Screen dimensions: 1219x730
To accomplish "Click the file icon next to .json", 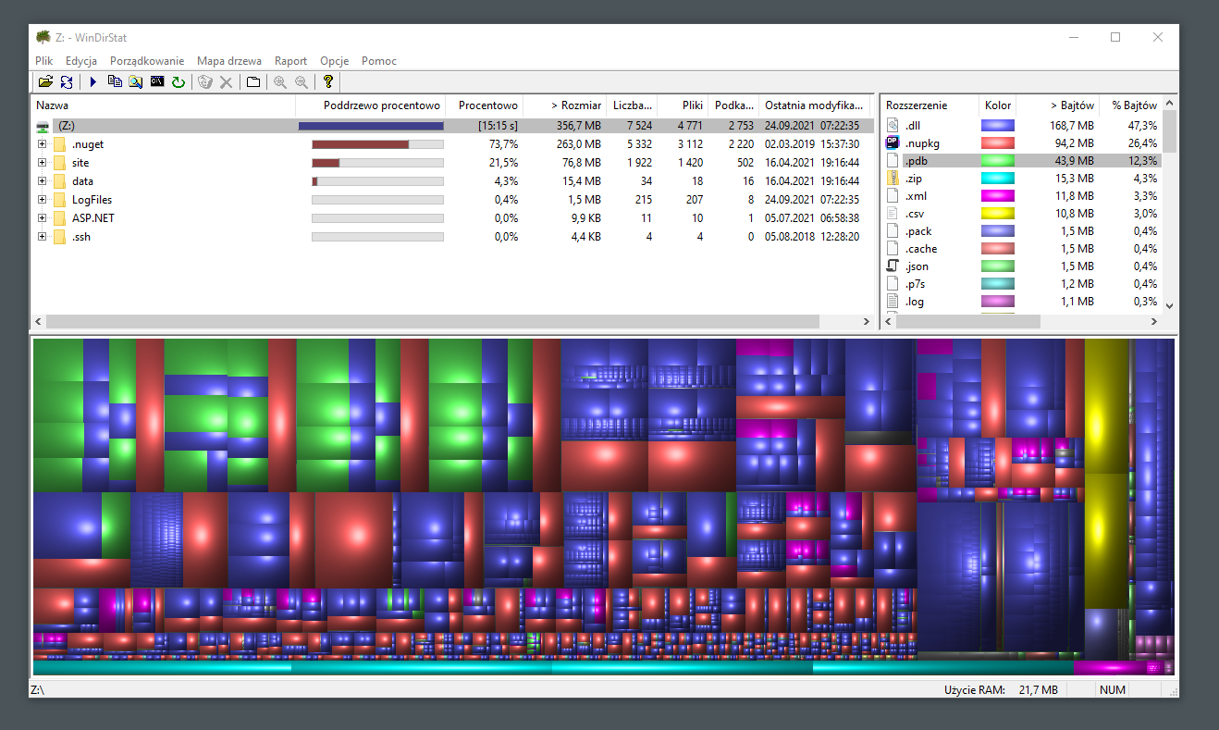I will click(x=893, y=266).
